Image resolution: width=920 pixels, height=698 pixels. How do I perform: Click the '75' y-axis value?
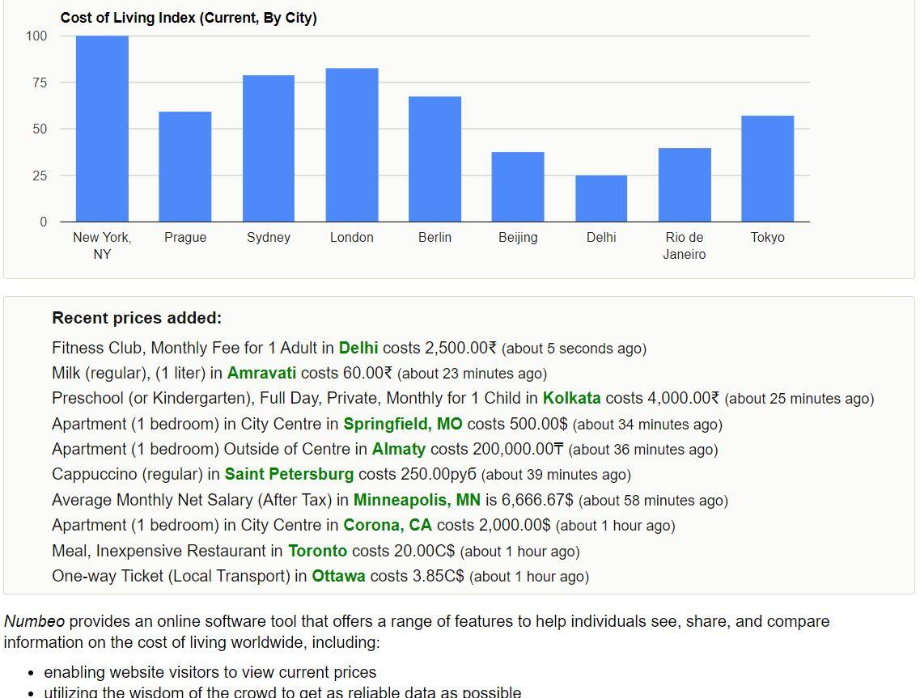point(40,82)
